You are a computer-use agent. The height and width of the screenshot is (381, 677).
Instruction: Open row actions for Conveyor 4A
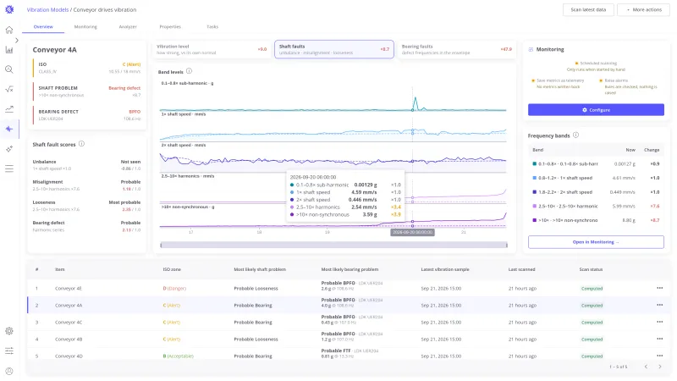[659, 305]
